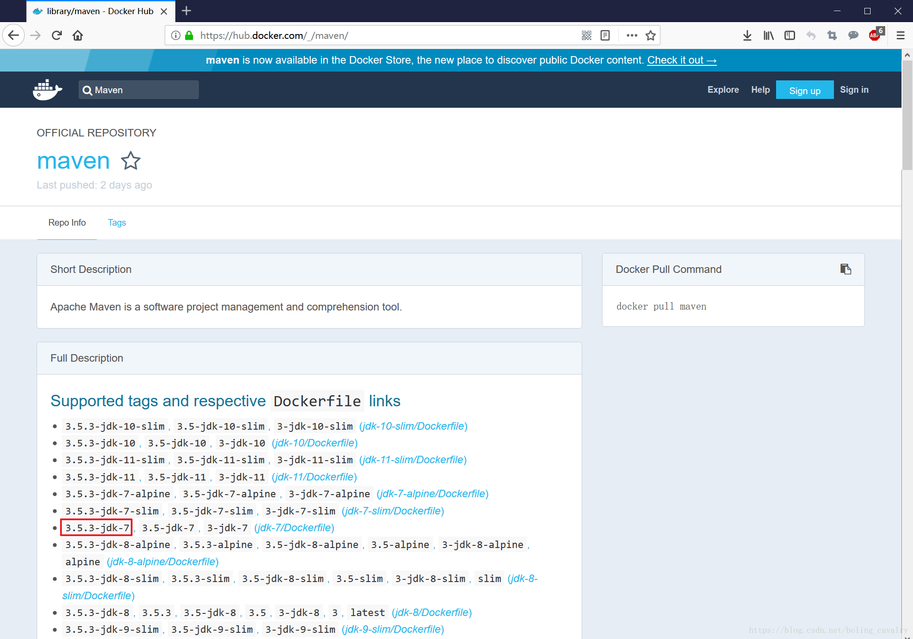913x639 pixels.
Task: Click the Short Description header
Action: pos(309,269)
